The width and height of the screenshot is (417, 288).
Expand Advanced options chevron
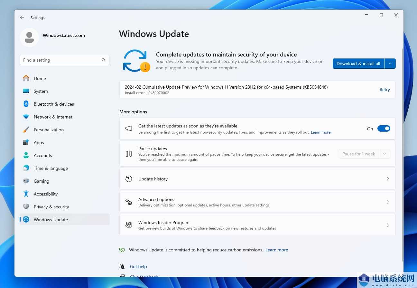click(388, 202)
